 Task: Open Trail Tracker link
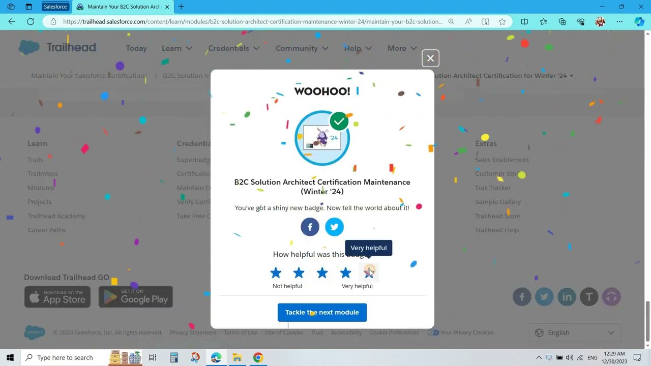coord(493,188)
